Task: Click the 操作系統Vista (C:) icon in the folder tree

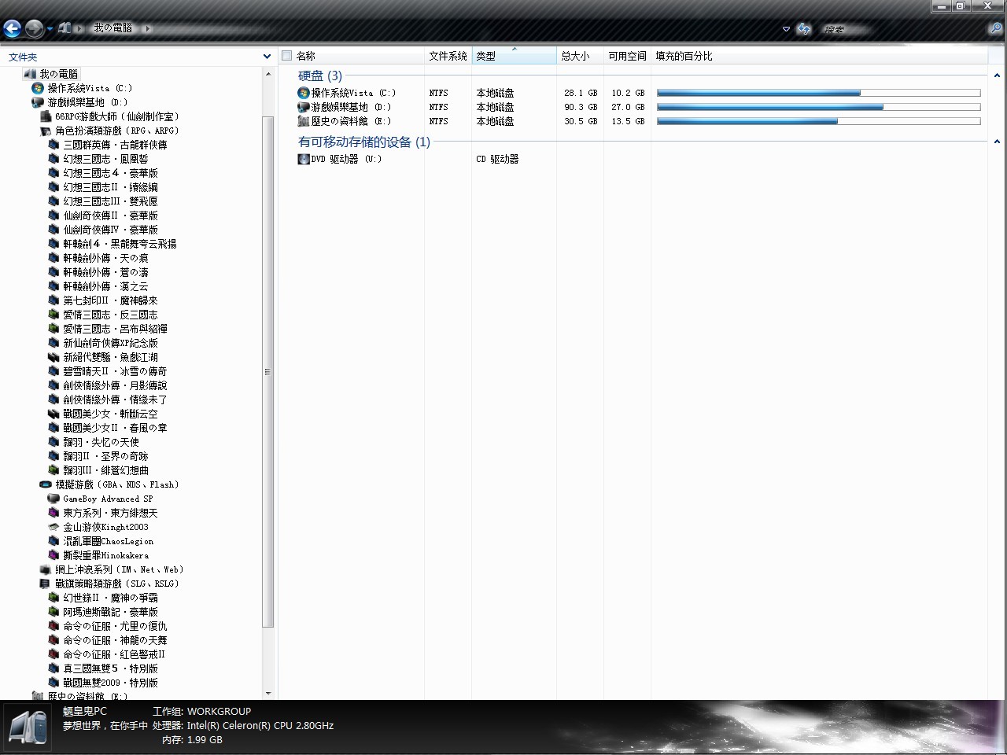Action: click(x=38, y=88)
